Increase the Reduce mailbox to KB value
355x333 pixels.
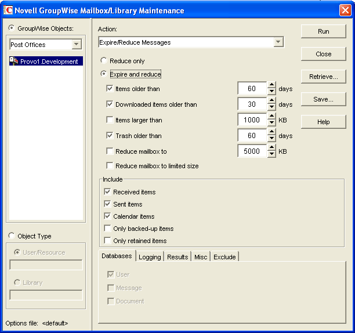pyautogui.click(x=271, y=147)
